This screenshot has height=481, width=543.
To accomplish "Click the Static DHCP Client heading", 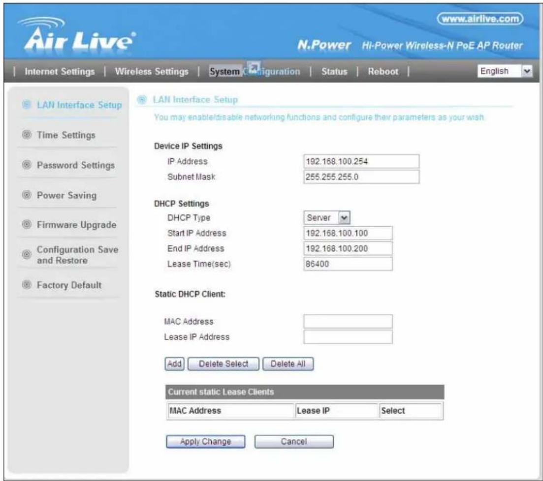I will point(190,294).
